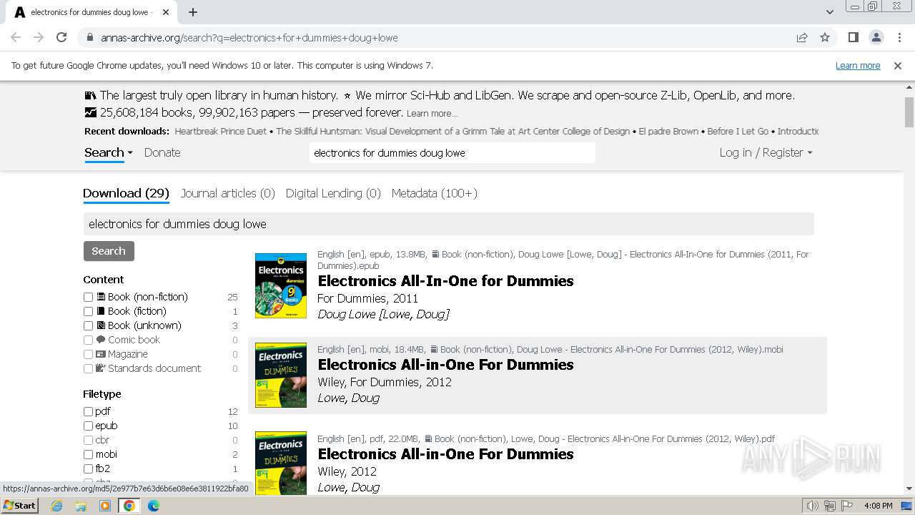Image resolution: width=915 pixels, height=515 pixels.
Task: Launch Microsoft Edge from taskbar
Action: (x=154, y=506)
